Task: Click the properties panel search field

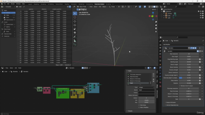Action: pos(182,37)
